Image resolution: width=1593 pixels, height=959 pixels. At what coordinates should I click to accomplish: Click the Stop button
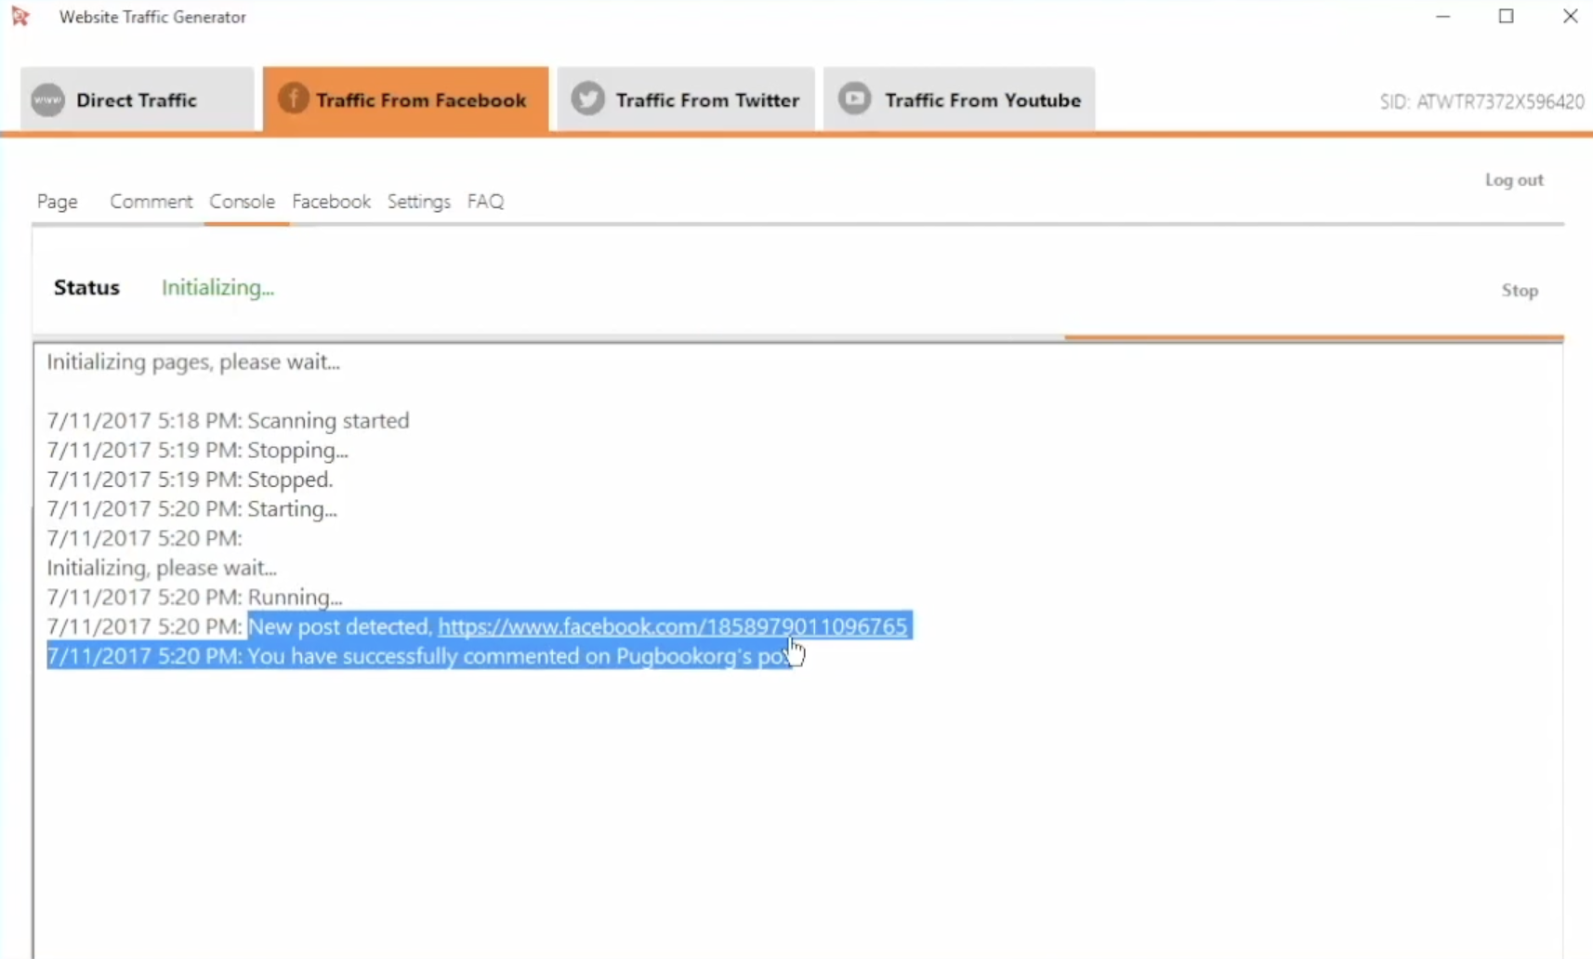(1520, 291)
